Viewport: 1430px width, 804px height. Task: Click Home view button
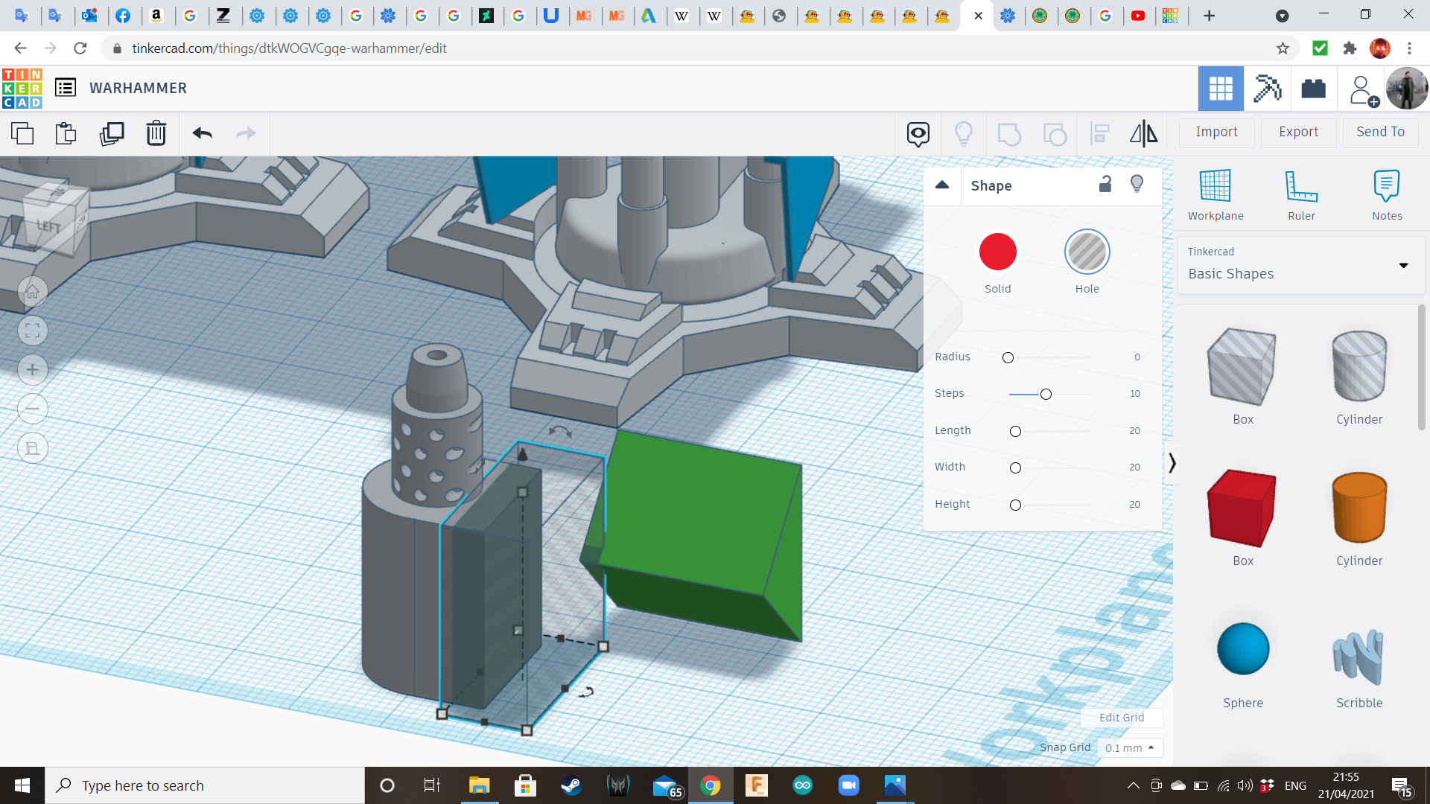tap(33, 292)
